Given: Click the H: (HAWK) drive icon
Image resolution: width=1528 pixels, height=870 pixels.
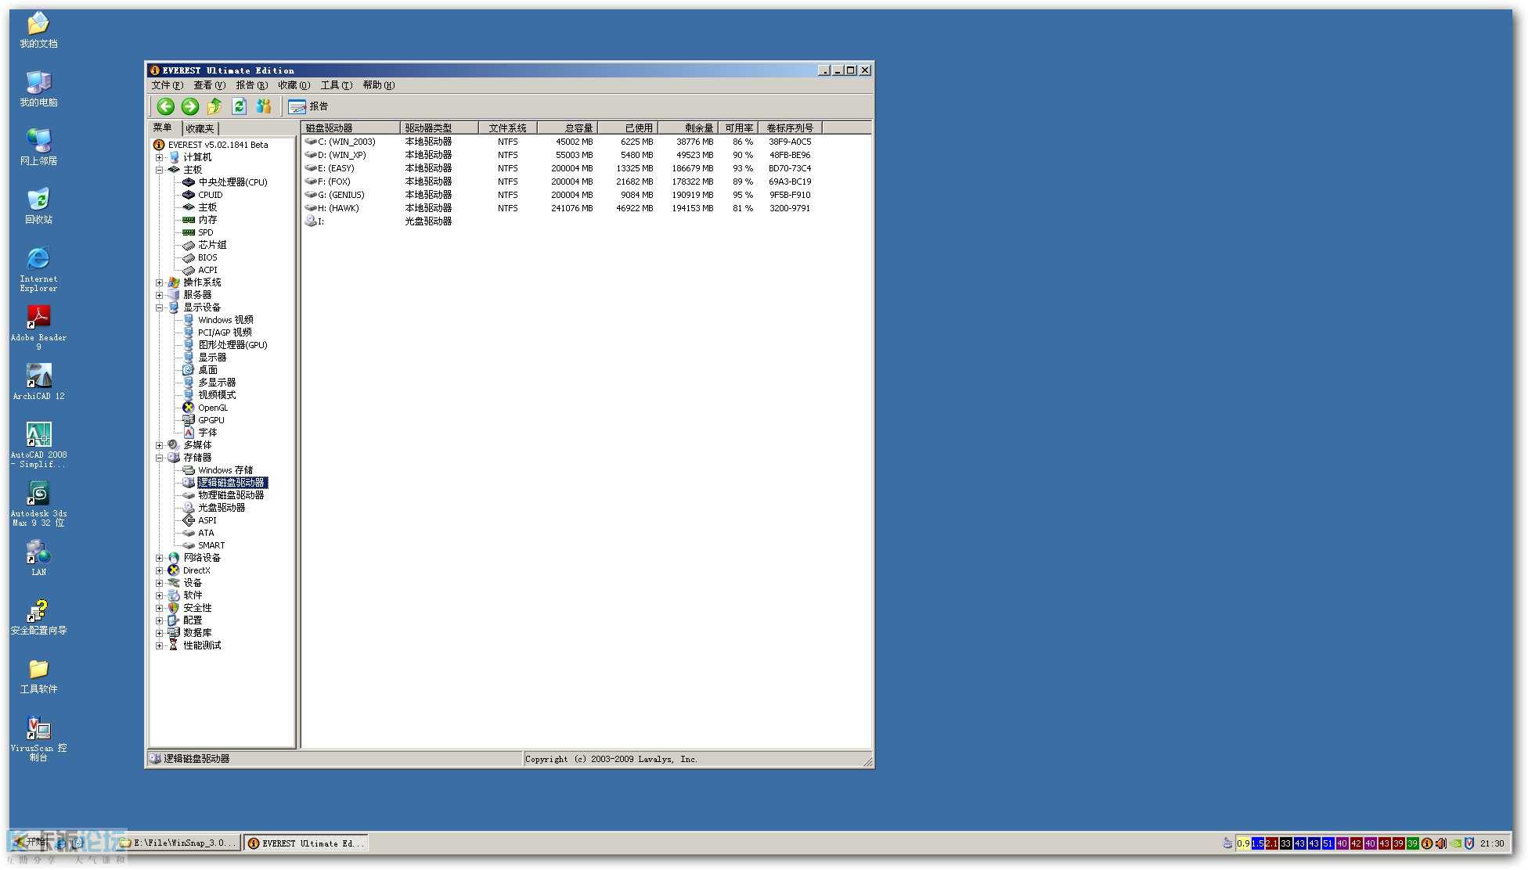Looking at the screenshot, I should [311, 208].
